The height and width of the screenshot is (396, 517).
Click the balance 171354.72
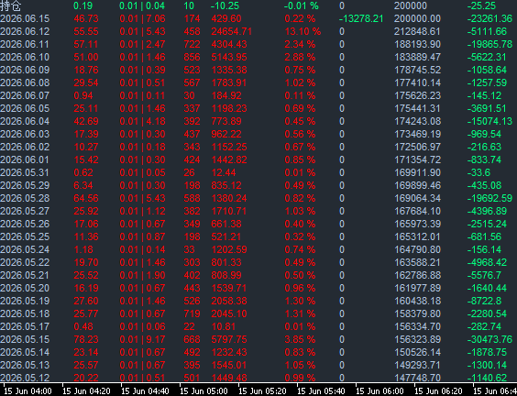tap(417, 160)
